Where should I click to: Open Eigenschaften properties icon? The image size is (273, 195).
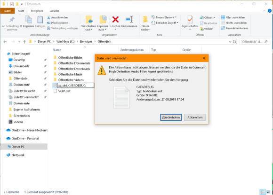[x=190, y=19]
